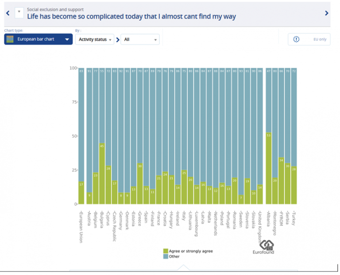The image size is (340, 275).
Task: Expand the All filter dropdown
Action: point(140,39)
